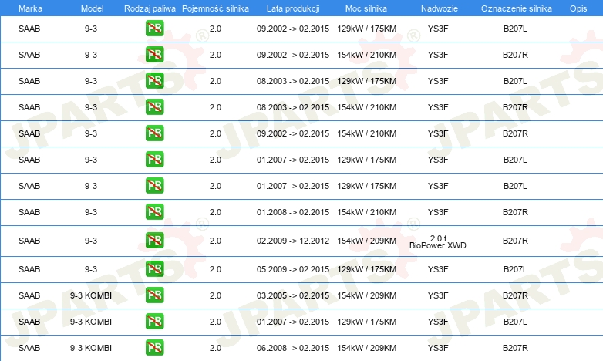The width and height of the screenshot is (603, 361).
Task: Select the fuel icon in the 01.2008 row
Action: [154, 211]
